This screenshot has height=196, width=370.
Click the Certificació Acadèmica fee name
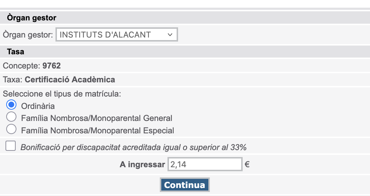(70, 79)
